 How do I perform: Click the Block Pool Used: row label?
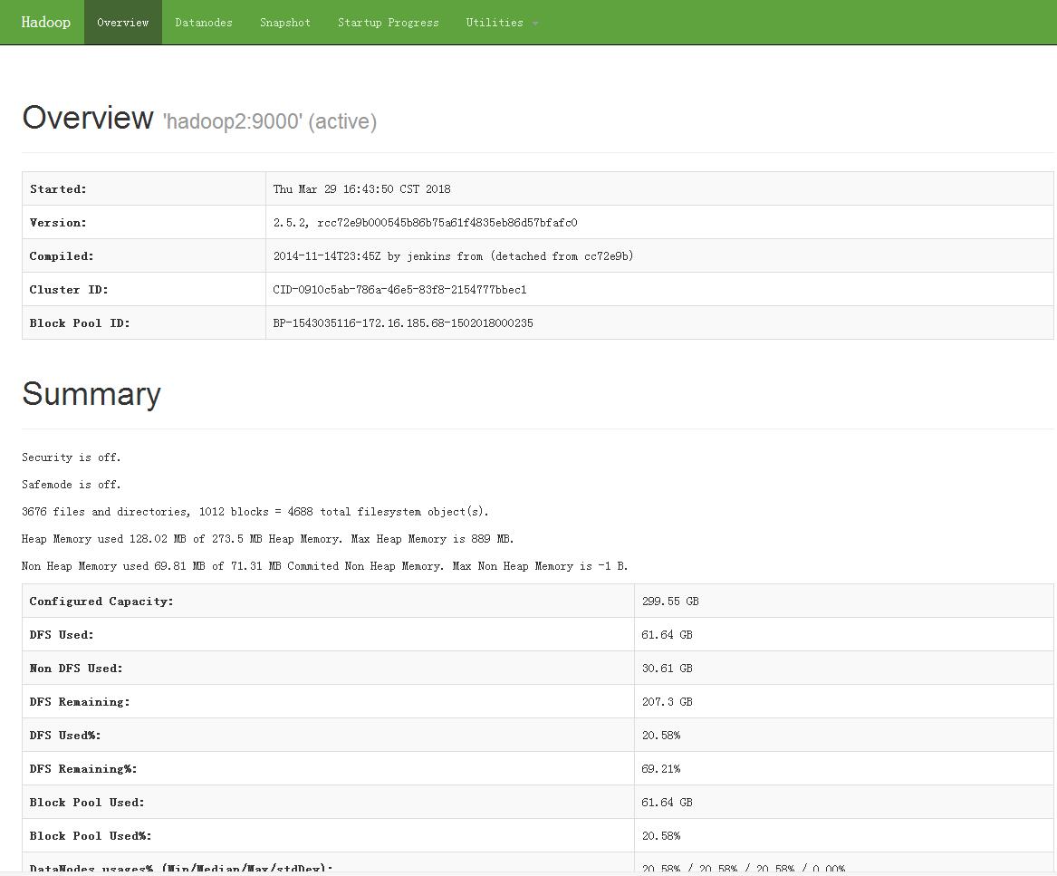point(87,803)
